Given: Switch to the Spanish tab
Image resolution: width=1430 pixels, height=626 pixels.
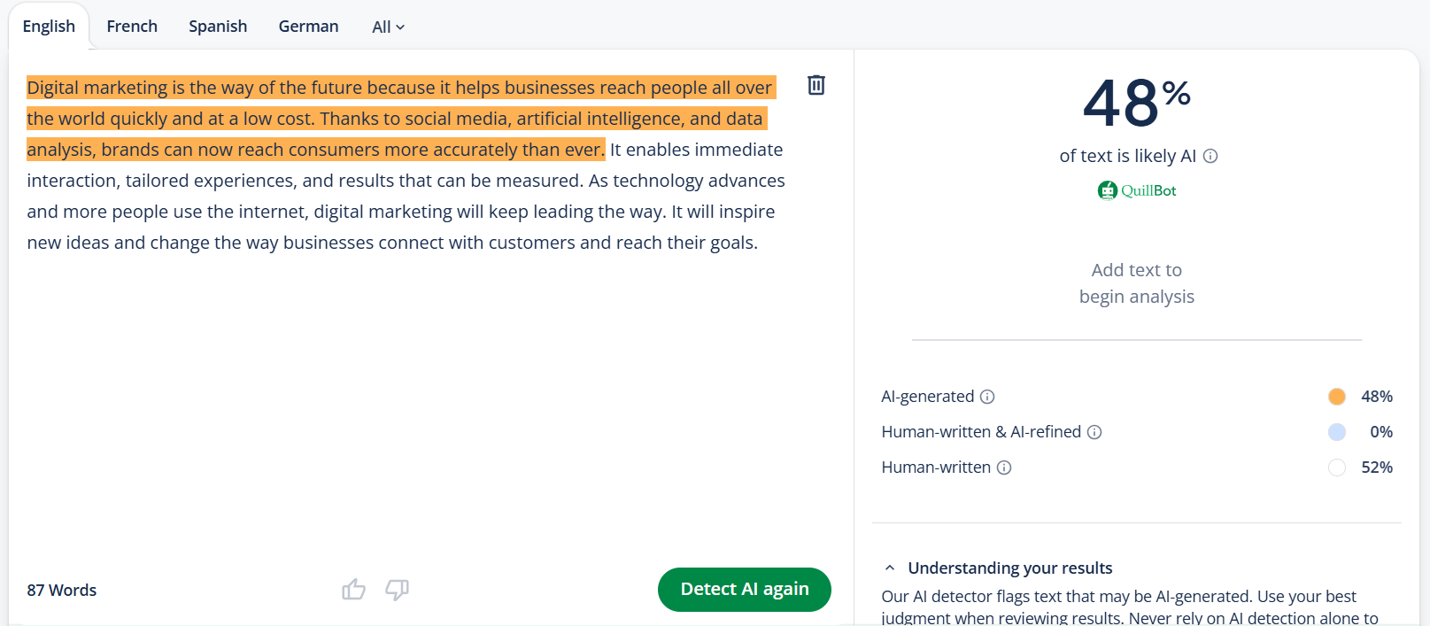Looking at the screenshot, I should (217, 26).
